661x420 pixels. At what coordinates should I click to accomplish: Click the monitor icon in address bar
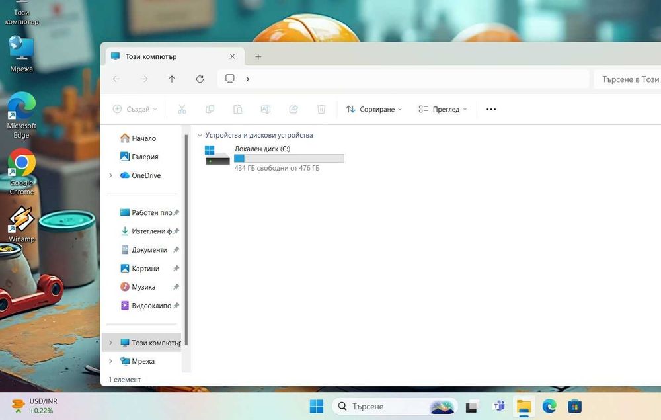(230, 79)
